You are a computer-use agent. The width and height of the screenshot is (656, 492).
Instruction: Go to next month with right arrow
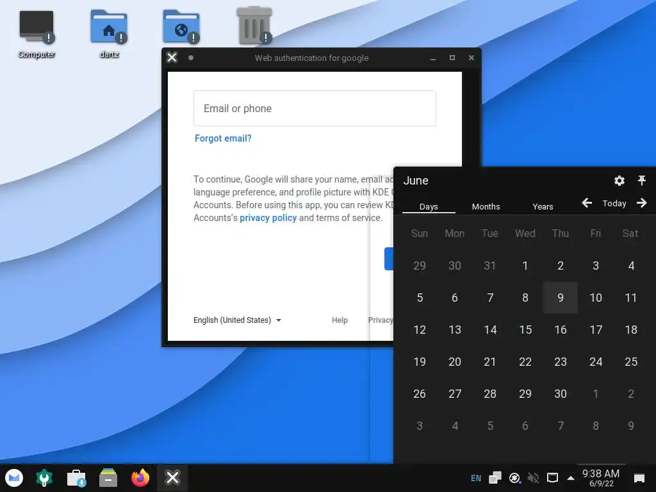pos(642,203)
